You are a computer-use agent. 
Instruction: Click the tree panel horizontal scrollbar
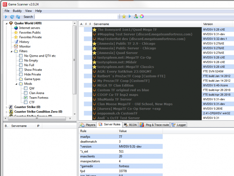37,118
